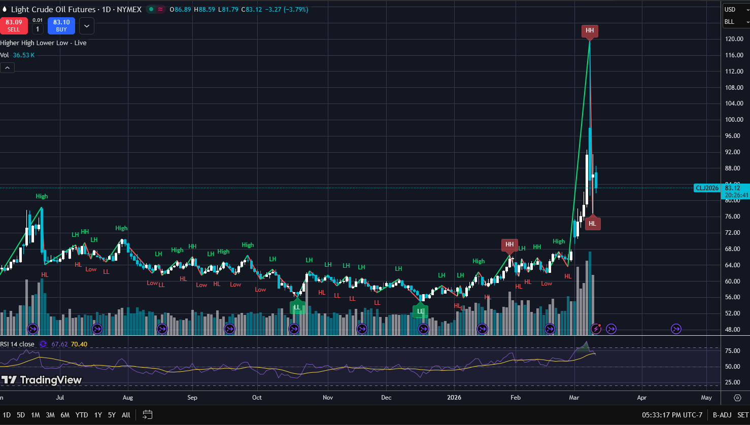
Task: Click the RSI 14 close legend
Action: pyautogui.click(x=17, y=344)
